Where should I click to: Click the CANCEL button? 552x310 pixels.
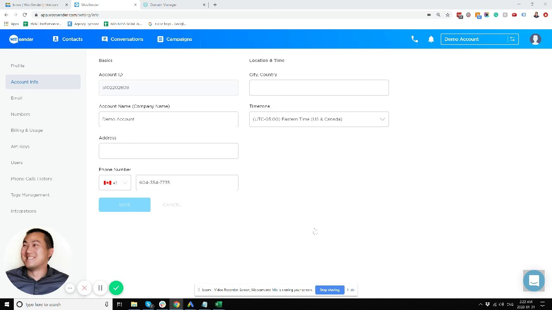pos(172,205)
